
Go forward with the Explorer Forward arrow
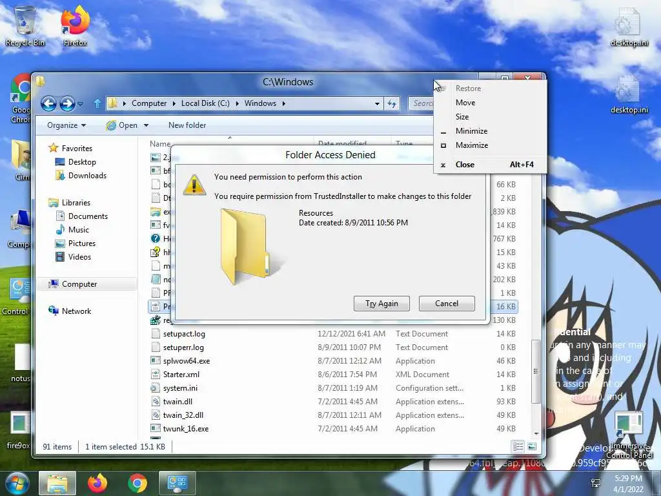point(67,103)
